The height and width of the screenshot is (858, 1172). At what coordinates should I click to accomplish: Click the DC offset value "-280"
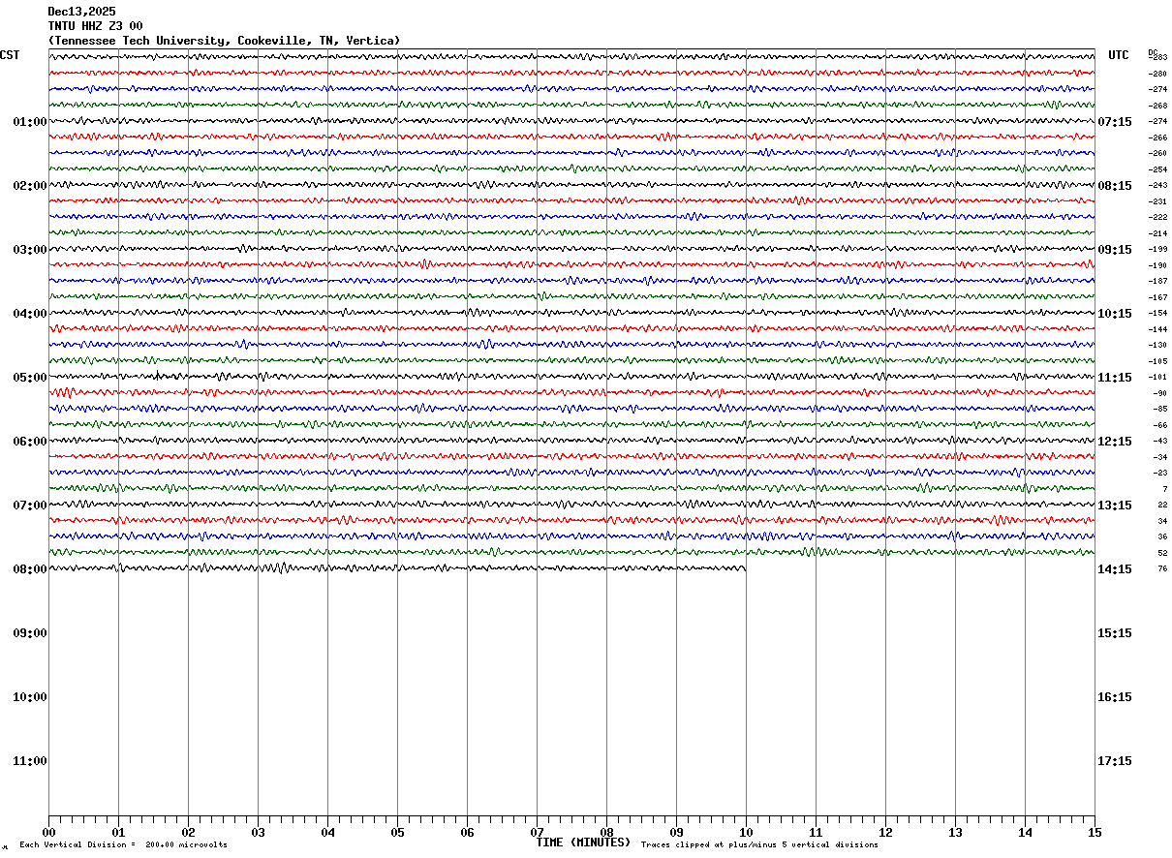(x=1158, y=74)
